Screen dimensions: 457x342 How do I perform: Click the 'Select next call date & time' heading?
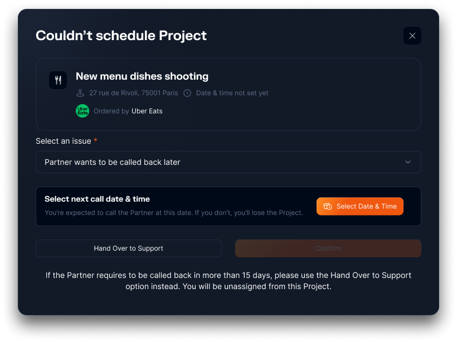pos(97,199)
